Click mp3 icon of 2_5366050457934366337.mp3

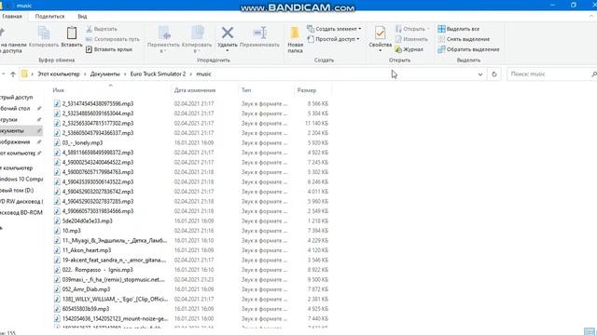pyautogui.click(x=57, y=133)
